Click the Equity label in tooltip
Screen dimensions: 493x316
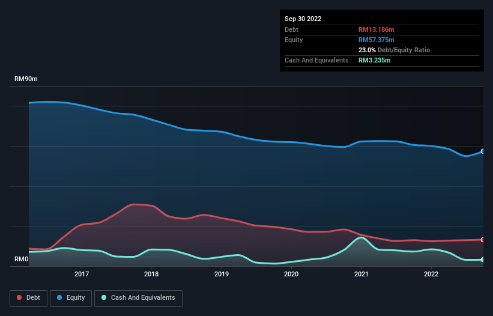294,40
